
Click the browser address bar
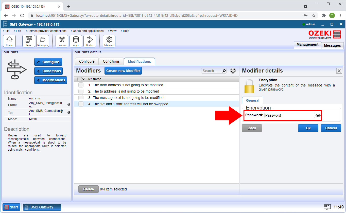pyautogui.click(x=165, y=15)
